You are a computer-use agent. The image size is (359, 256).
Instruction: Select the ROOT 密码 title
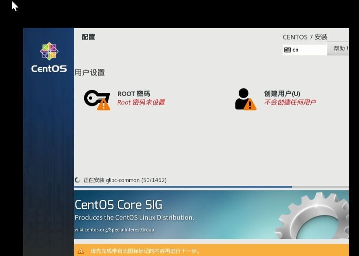[134, 94]
